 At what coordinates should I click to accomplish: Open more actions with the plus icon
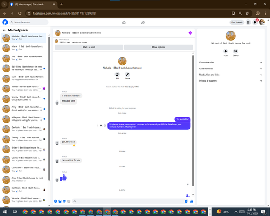56,201
